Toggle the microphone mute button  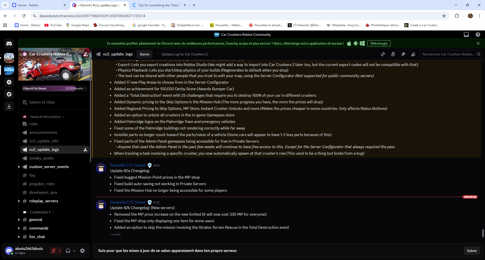[54, 251]
